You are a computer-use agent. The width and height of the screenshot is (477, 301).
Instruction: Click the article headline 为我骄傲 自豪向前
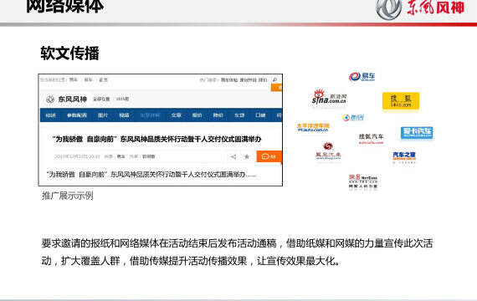tap(156, 139)
